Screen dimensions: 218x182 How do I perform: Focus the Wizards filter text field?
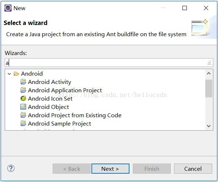click(x=105, y=63)
